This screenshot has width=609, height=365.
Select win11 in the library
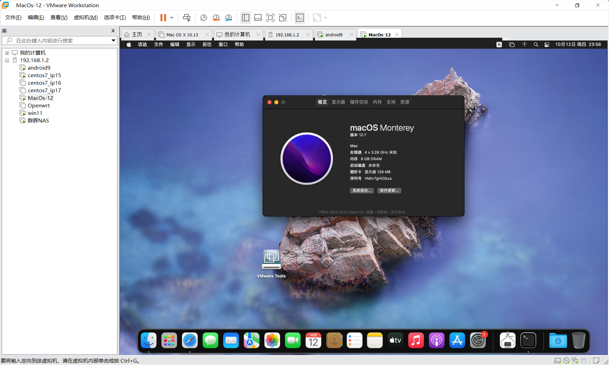(x=35, y=113)
